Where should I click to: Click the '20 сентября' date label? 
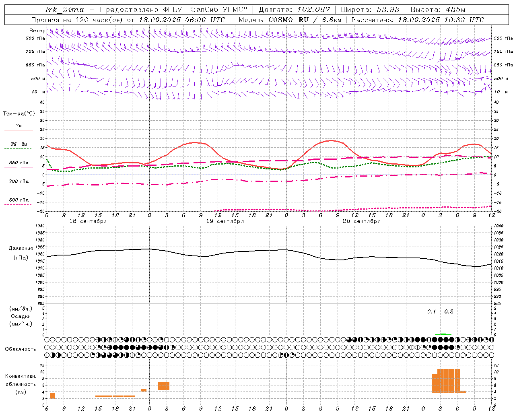pyautogui.click(x=362, y=221)
